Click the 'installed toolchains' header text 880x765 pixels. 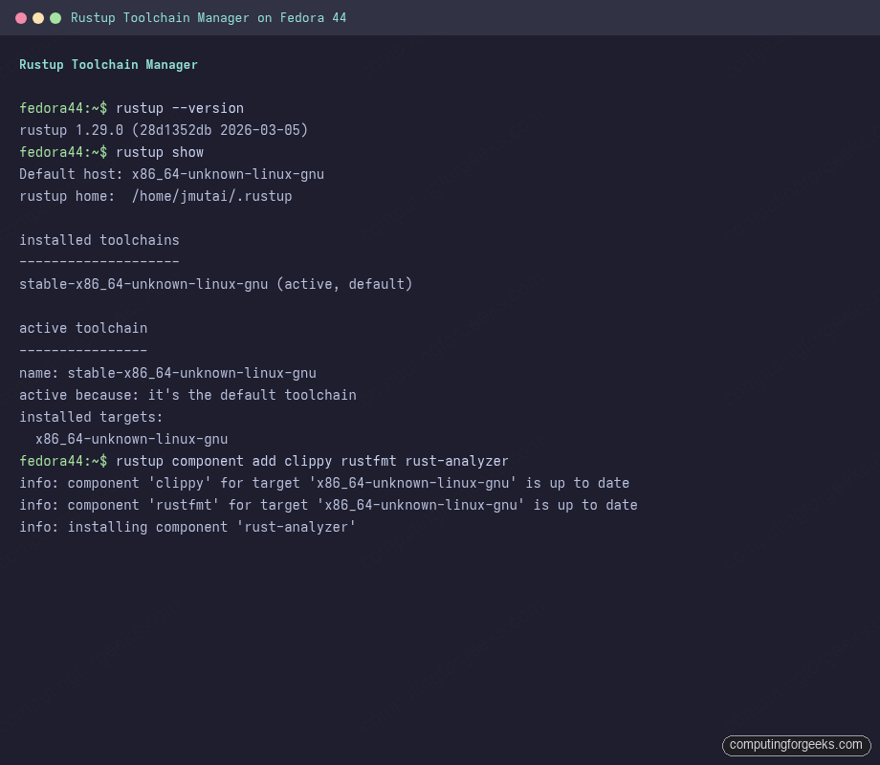click(x=99, y=240)
